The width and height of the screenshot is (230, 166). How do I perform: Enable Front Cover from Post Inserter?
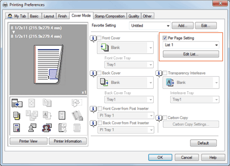[100, 109]
